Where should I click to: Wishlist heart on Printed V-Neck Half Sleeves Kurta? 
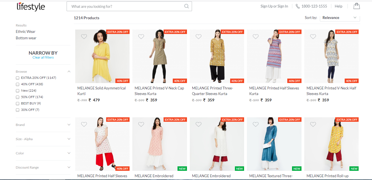(x=313, y=37)
